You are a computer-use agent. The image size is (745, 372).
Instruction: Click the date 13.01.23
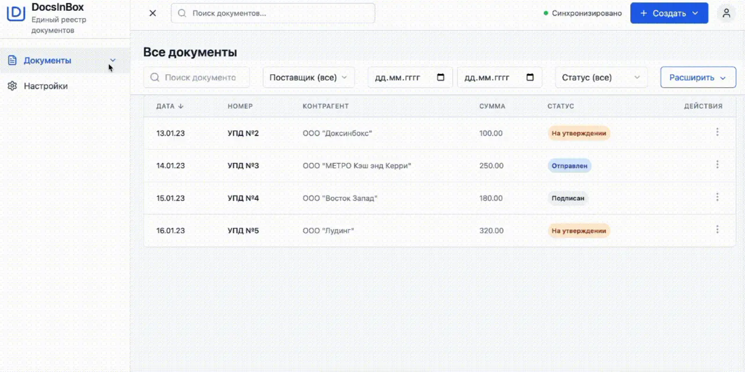point(170,133)
